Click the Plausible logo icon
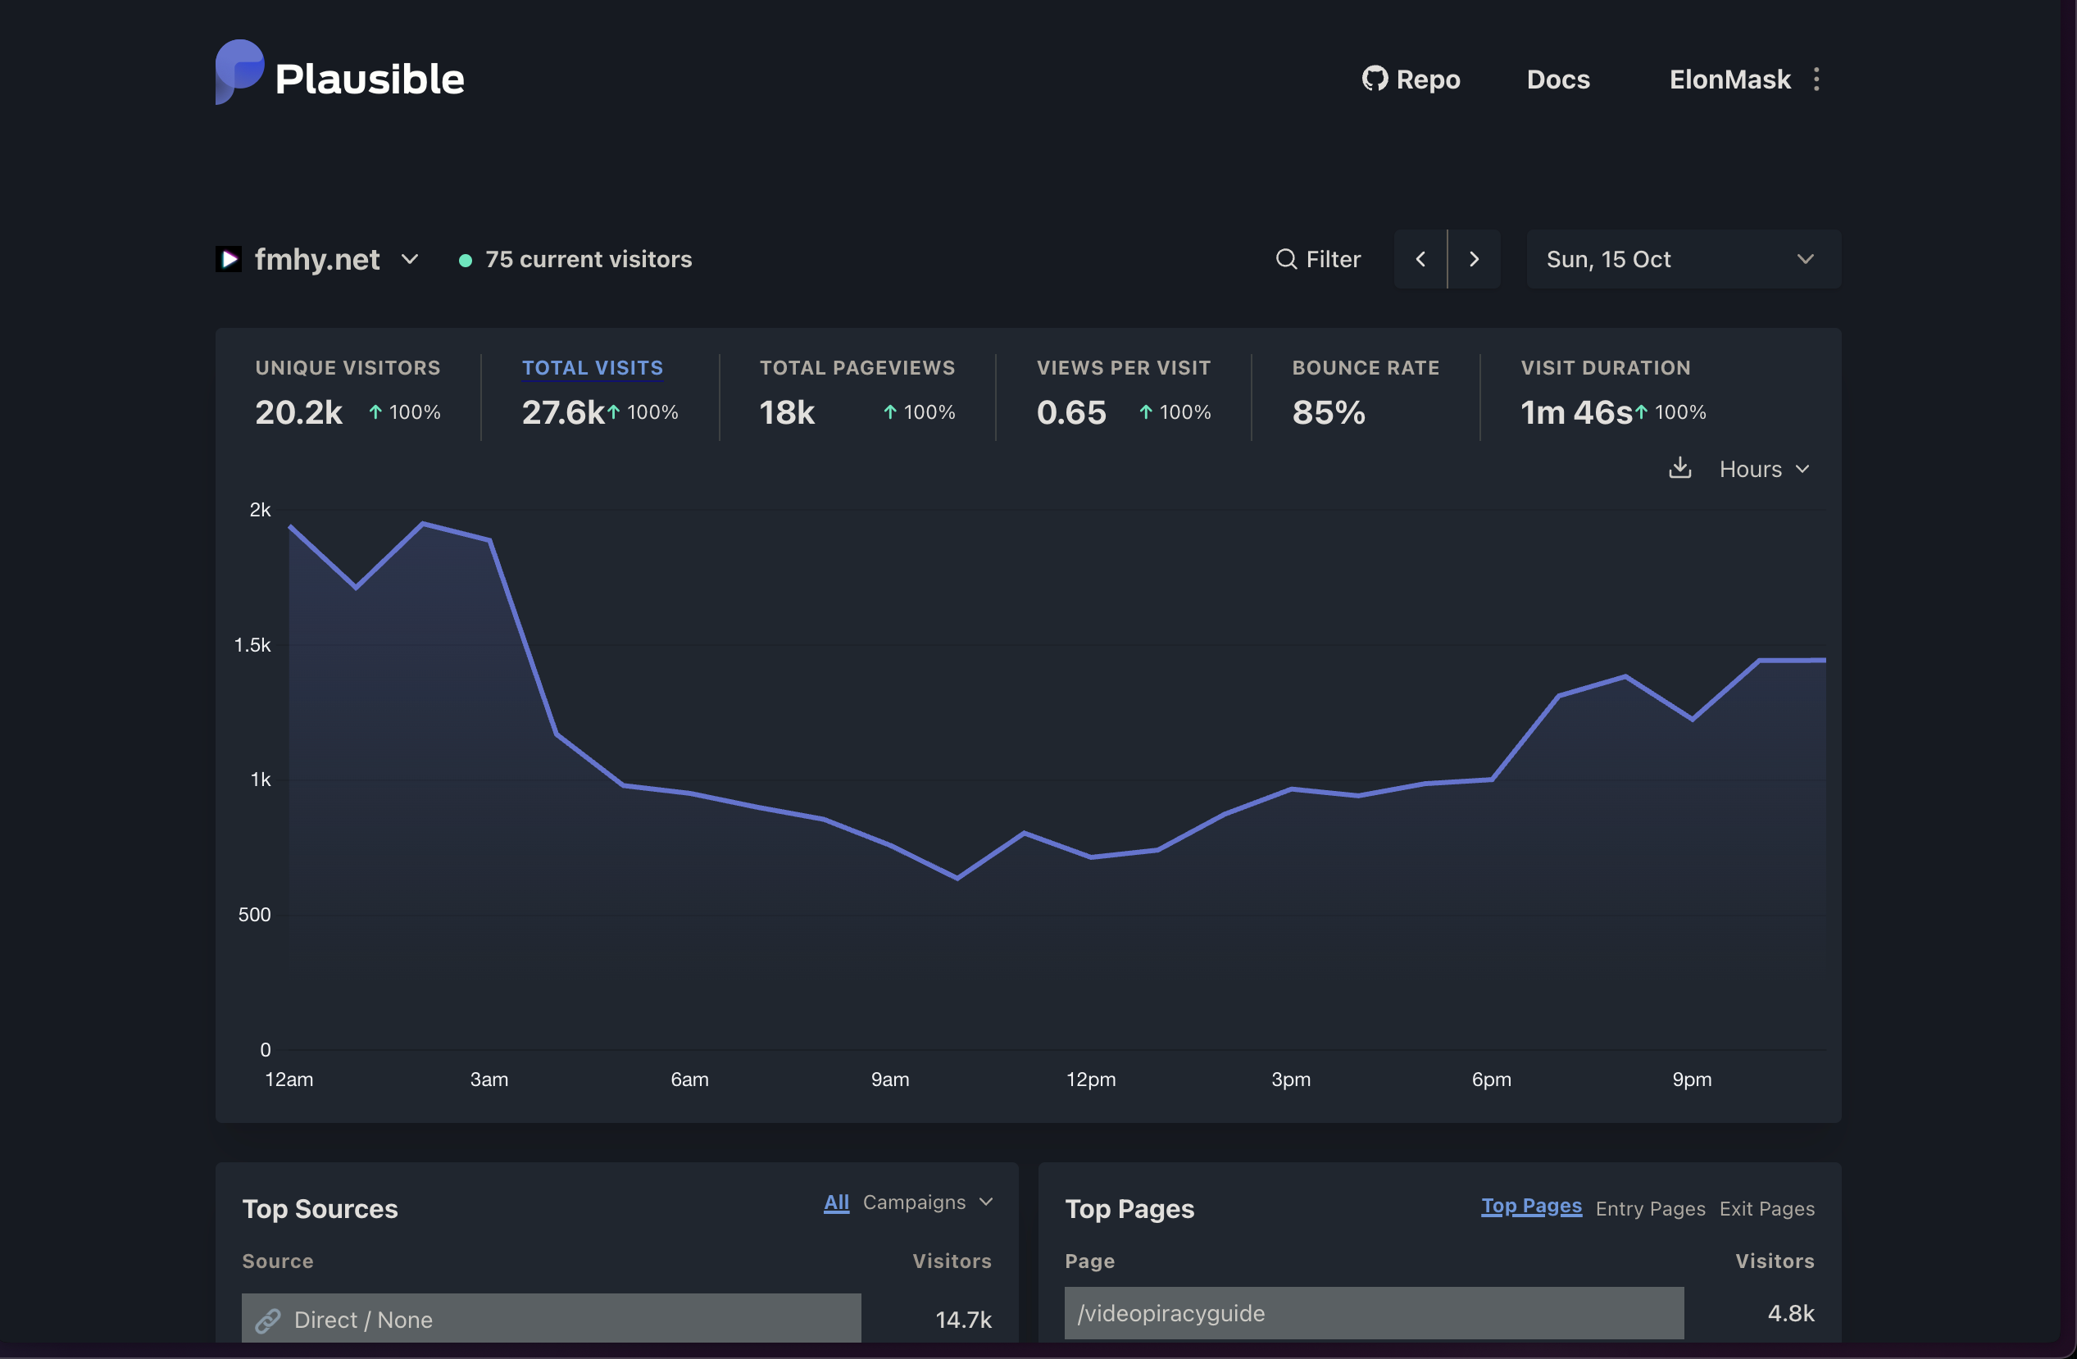2077x1359 pixels. tap(239, 71)
